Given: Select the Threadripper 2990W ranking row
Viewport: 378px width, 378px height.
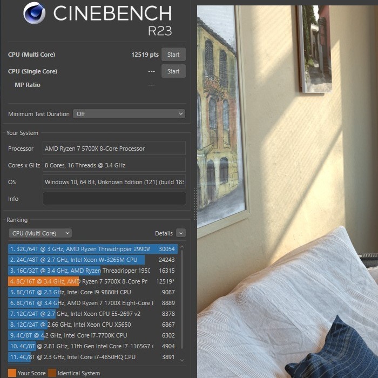Looking at the screenshot, I should 93,249.
